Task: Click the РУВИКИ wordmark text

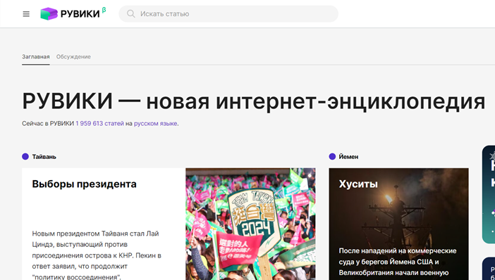Action: click(x=80, y=14)
